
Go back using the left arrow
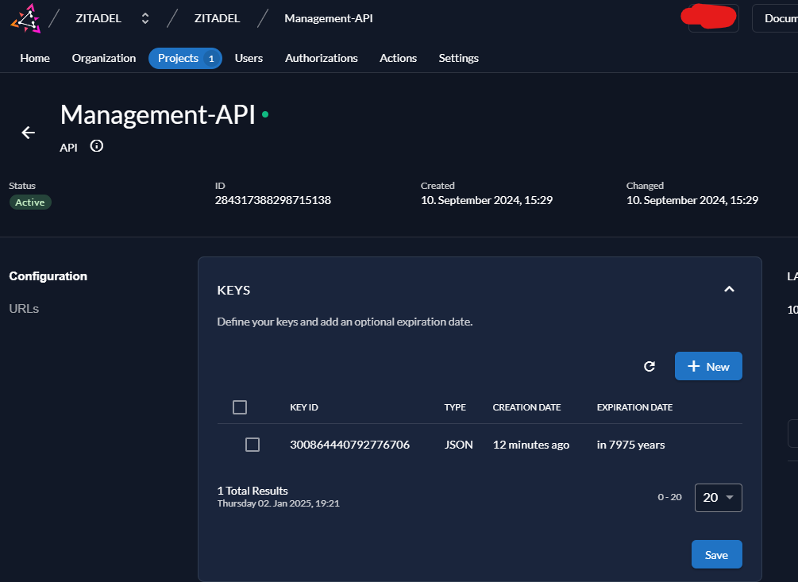coord(29,133)
